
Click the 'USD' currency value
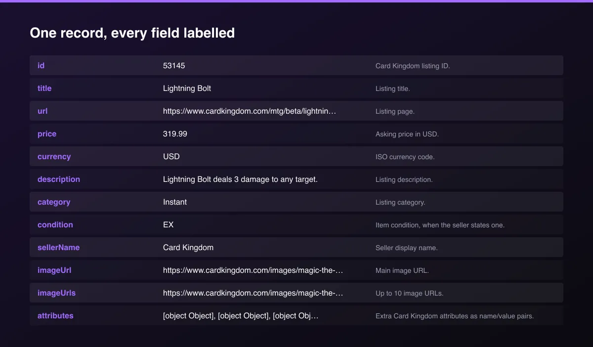coord(171,156)
